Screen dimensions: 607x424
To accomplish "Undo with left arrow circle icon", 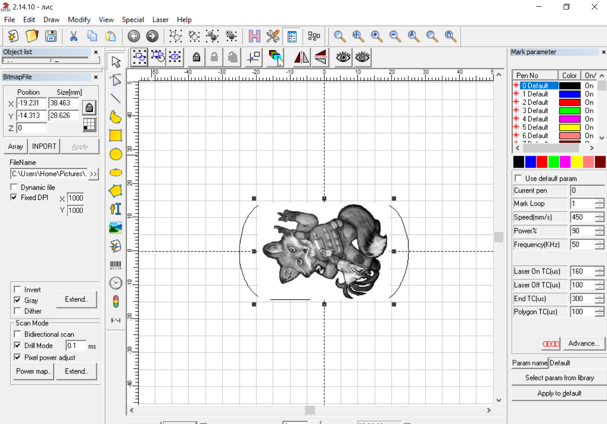I will coord(134,36).
